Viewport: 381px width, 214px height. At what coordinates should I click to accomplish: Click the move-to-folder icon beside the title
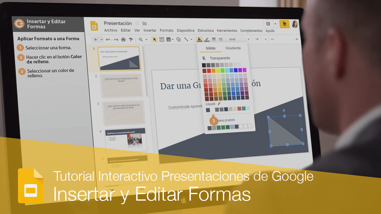click(x=145, y=23)
